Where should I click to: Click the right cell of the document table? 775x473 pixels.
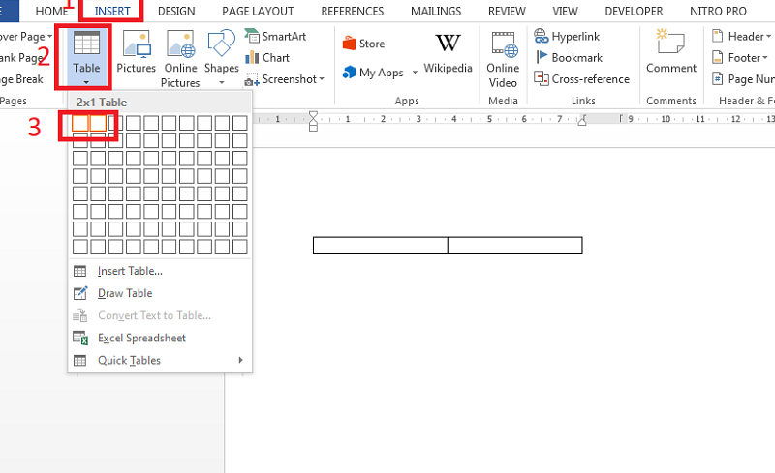click(x=515, y=246)
